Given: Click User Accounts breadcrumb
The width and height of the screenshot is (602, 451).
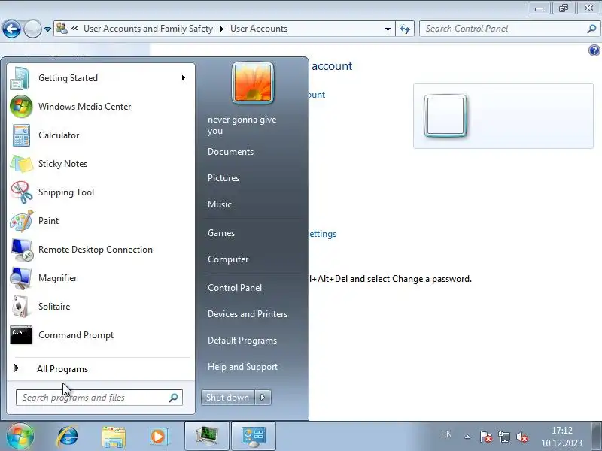Looking at the screenshot, I should [x=259, y=29].
